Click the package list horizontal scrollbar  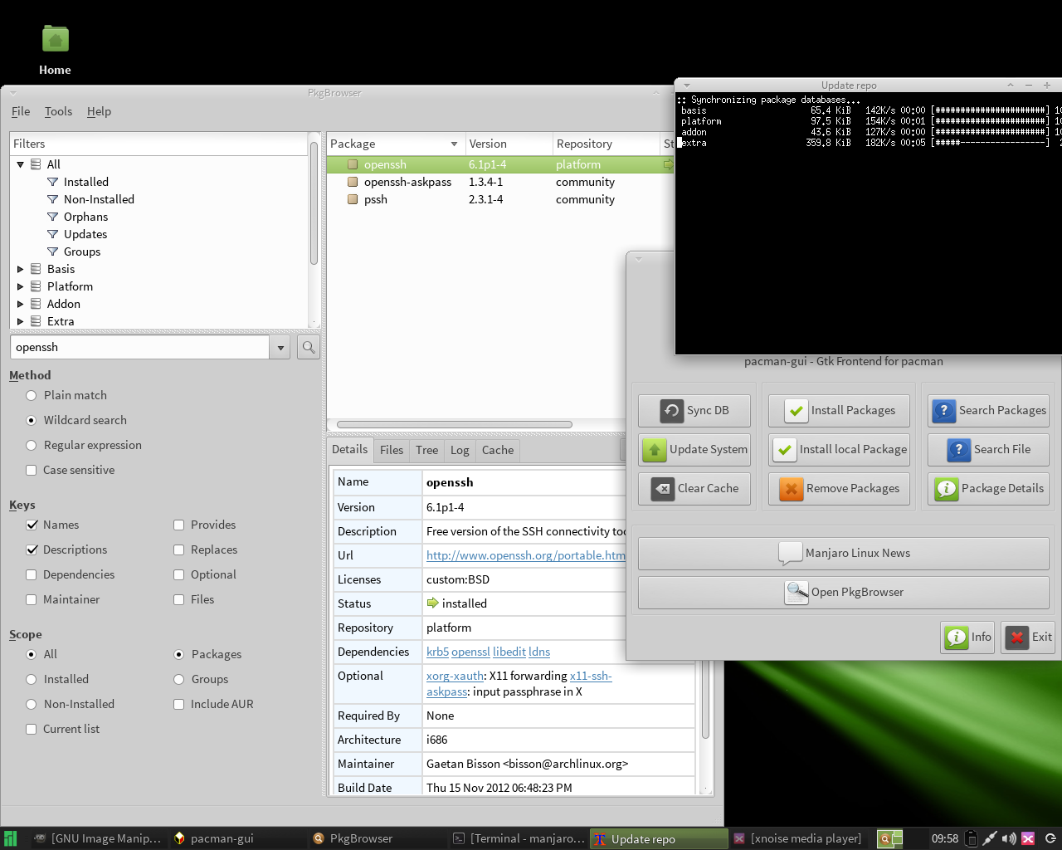(455, 424)
